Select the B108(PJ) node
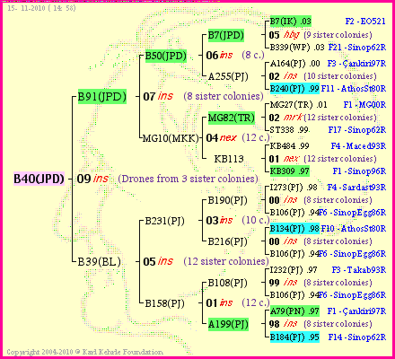This screenshot has width=395, height=359. click(x=227, y=283)
